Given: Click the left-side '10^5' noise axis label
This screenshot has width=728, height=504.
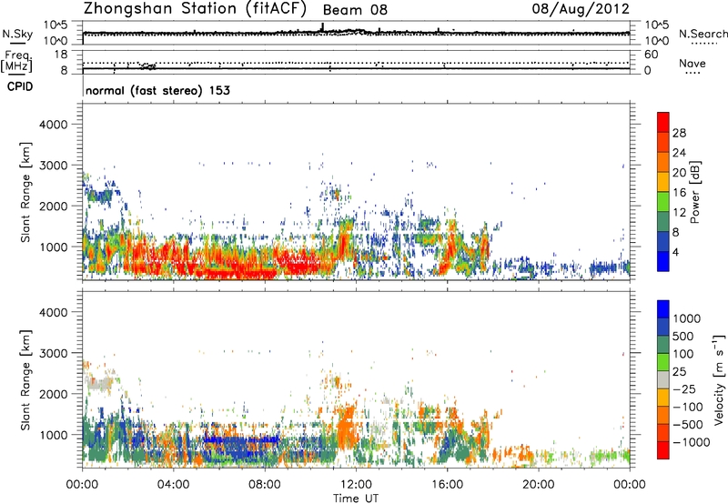Looking at the screenshot, I should [x=56, y=25].
